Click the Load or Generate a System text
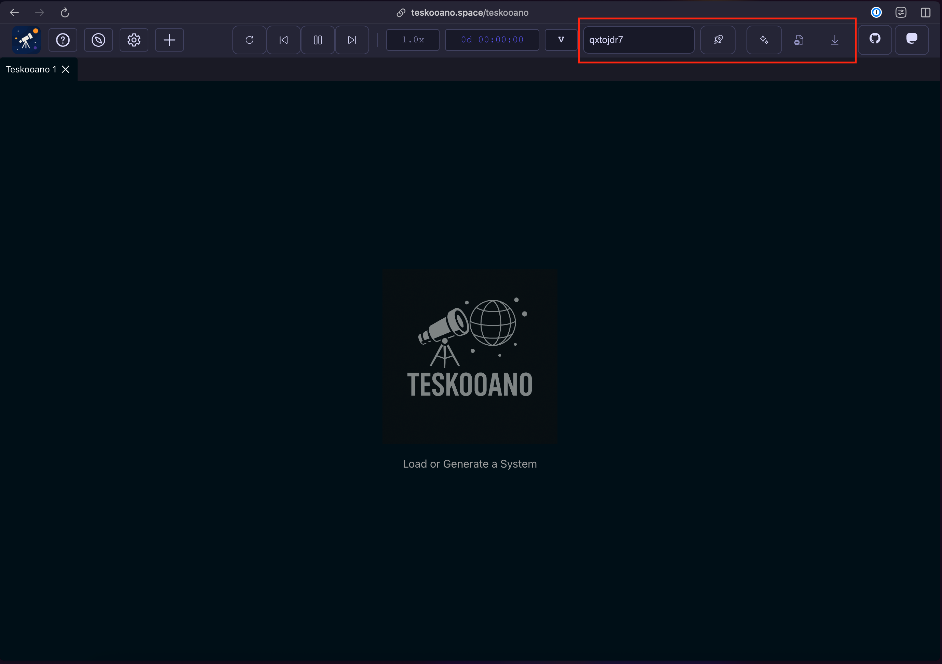The image size is (942, 664). (x=470, y=464)
